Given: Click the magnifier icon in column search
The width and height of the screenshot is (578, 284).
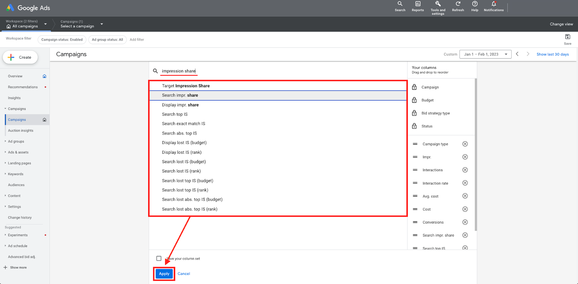Looking at the screenshot, I should [x=155, y=71].
